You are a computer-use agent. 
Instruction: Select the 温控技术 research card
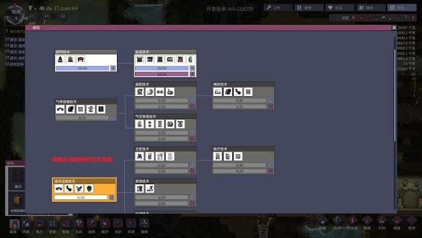click(x=165, y=95)
